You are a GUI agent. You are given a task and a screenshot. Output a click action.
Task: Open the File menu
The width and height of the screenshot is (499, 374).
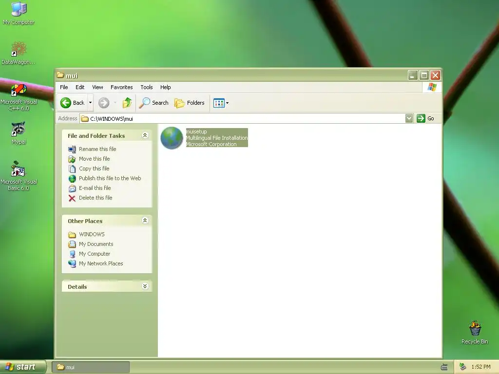[64, 87]
